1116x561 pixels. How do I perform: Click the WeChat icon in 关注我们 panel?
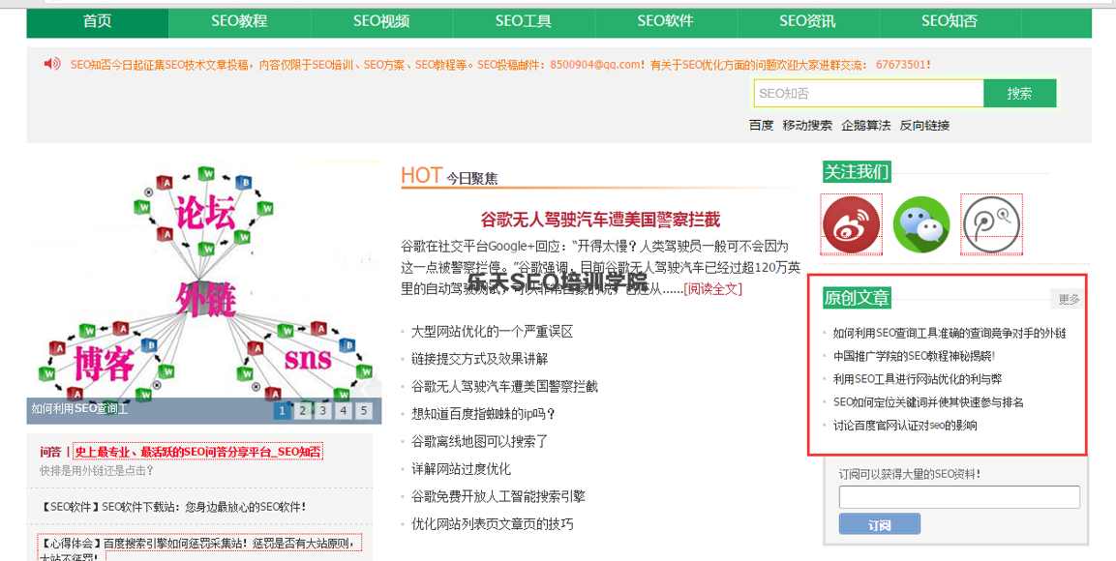pos(920,223)
